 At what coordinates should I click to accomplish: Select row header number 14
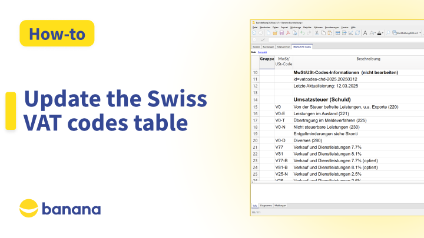(x=255, y=99)
